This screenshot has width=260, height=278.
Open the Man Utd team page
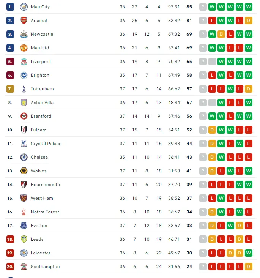pos(40,48)
